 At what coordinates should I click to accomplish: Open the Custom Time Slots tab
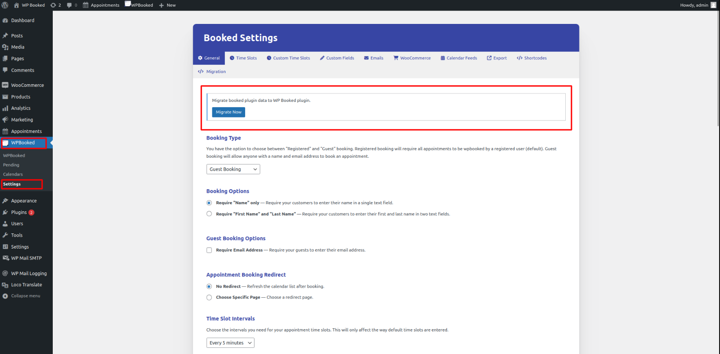288,58
